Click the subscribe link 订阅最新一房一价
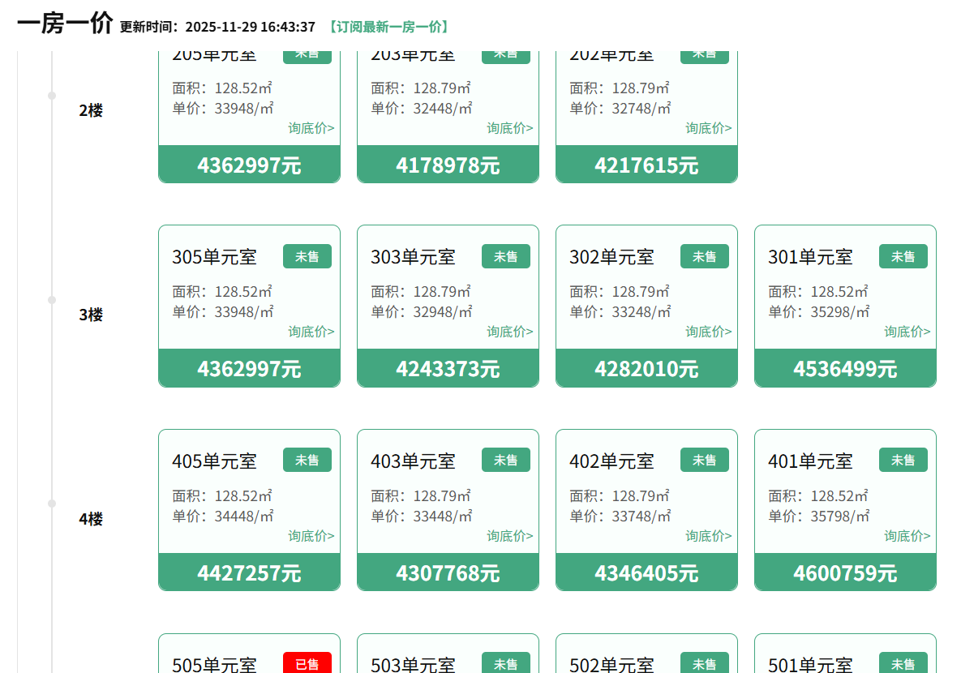 click(x=388, y=27)
